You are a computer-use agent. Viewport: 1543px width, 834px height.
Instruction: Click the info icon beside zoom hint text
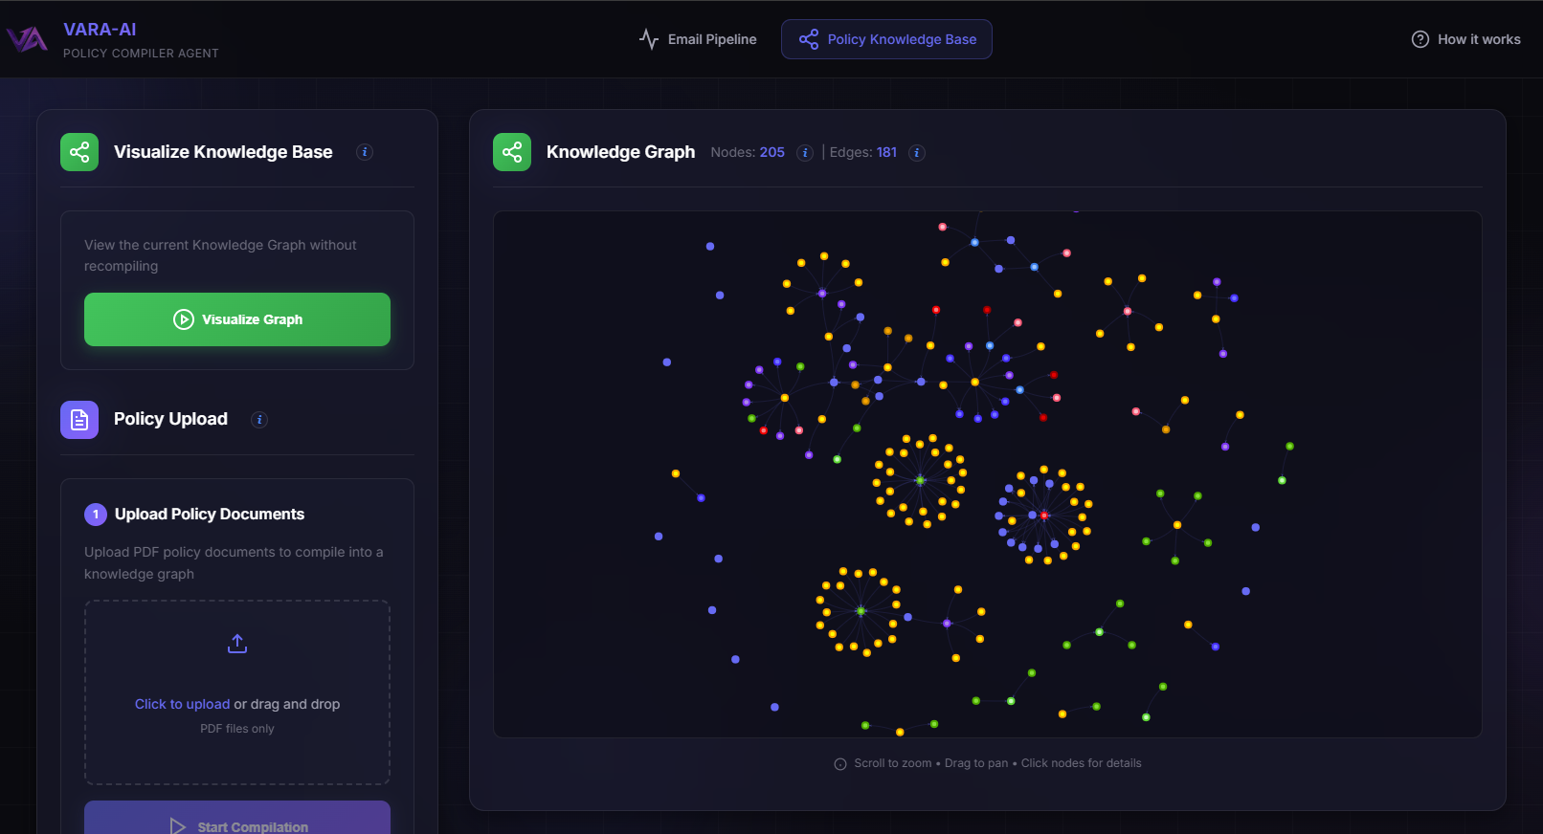tap(840, 764)
